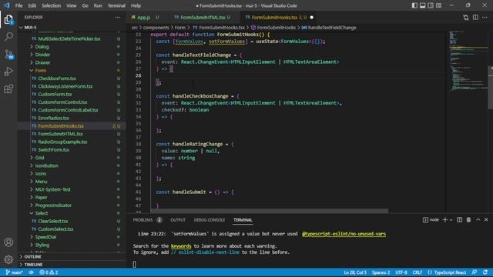Open RadioGroupExample.tsx file
The width and height of the screenshot is (493, 277).
[62, 142]
